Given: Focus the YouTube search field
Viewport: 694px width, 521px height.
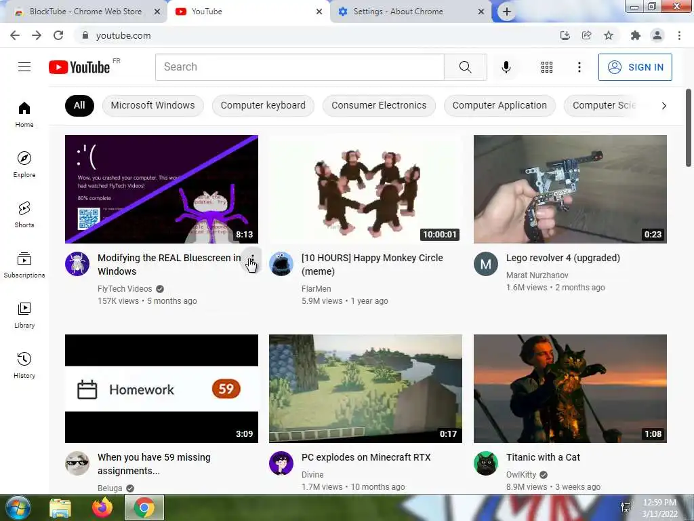Looking at the screenshot, I should [300, 67].
